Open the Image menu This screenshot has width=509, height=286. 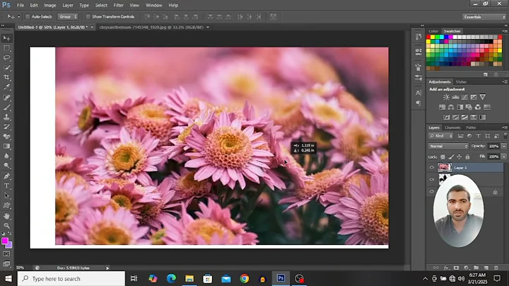[x=49, y=5]
